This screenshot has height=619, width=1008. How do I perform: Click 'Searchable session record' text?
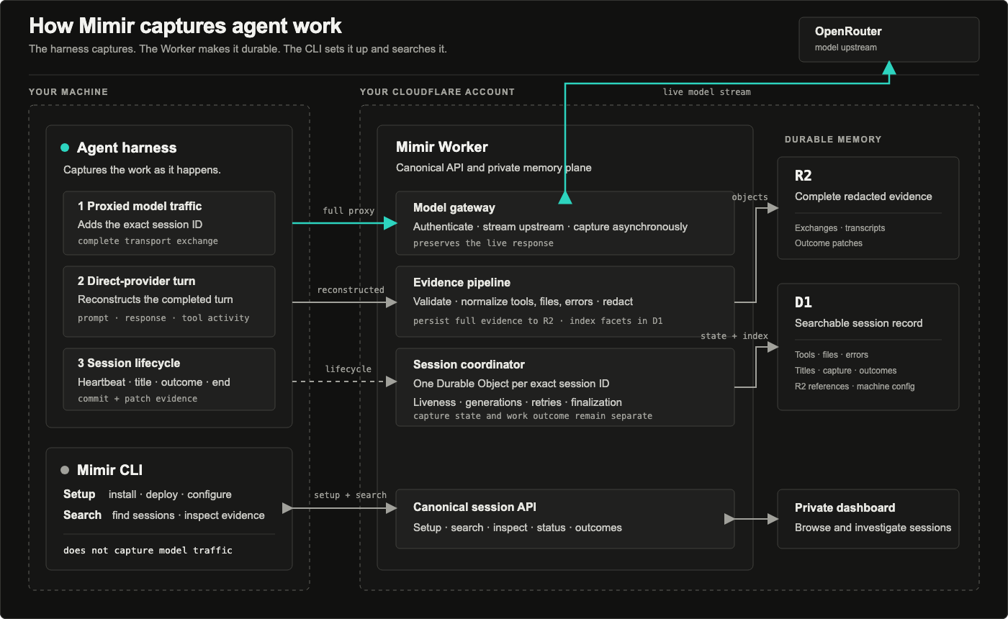tap(858, 323)
